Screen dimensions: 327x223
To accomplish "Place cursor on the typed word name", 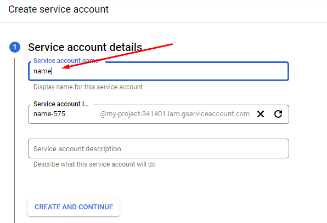I will tap(42, 71).
